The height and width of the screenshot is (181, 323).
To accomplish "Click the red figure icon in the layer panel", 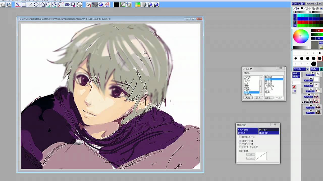I will [294, 87].
